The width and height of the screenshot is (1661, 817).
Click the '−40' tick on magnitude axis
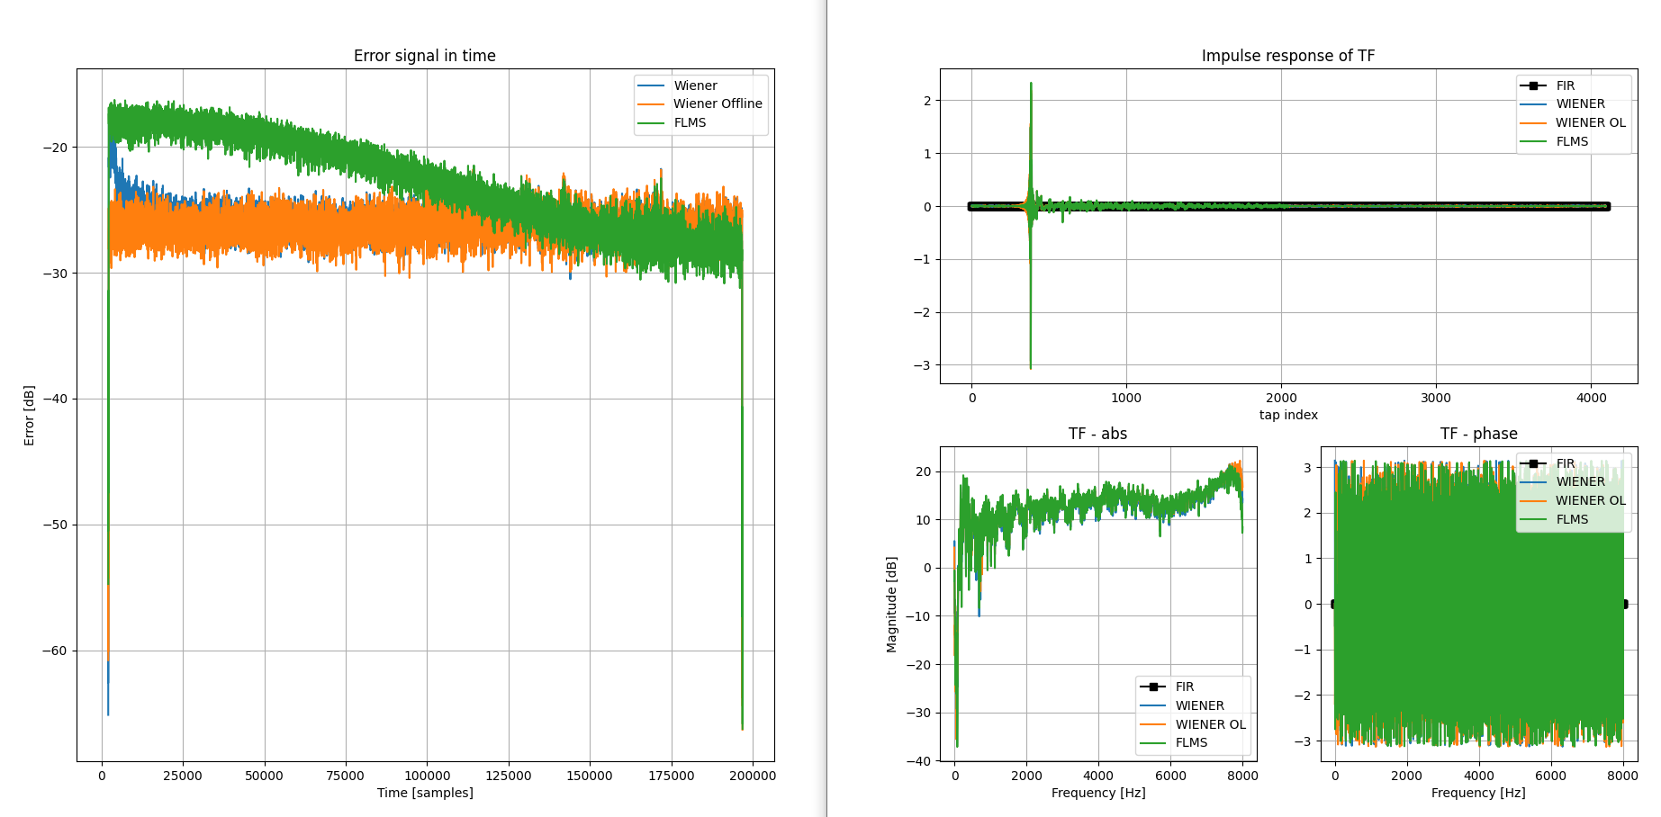(x=919, y=760)
